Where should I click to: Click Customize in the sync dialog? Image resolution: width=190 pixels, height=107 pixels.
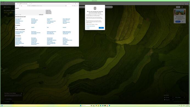pyautogui.click(x=88, y=28)
